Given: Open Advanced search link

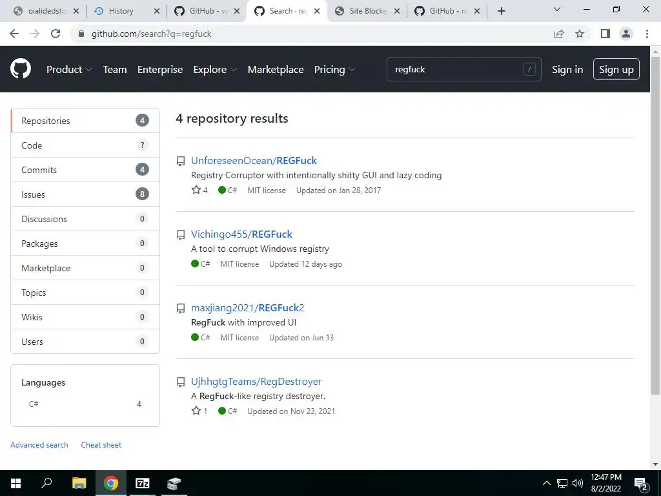Looking at the screenshot, I should (39, 445).
